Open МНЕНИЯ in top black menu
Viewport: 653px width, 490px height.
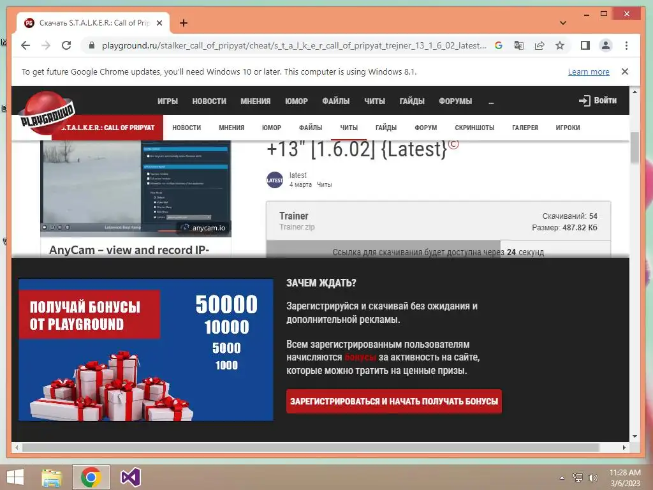(255, 101)
